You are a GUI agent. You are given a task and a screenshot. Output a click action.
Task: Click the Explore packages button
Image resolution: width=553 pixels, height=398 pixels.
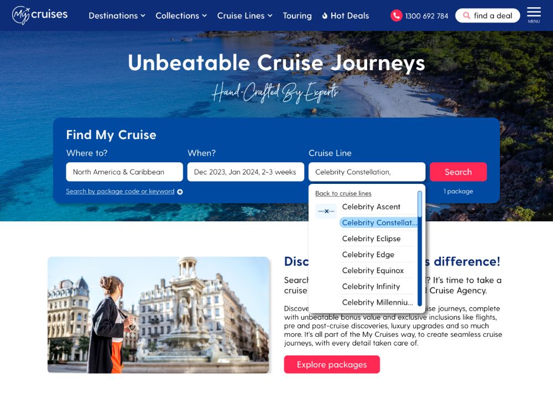(x=332, y=364)
